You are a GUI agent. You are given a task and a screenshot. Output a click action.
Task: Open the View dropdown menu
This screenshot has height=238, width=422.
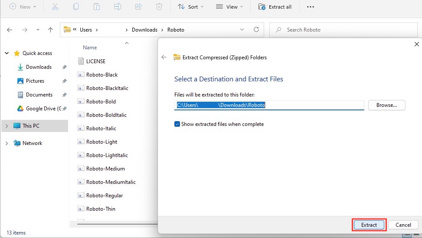(229, 7)
